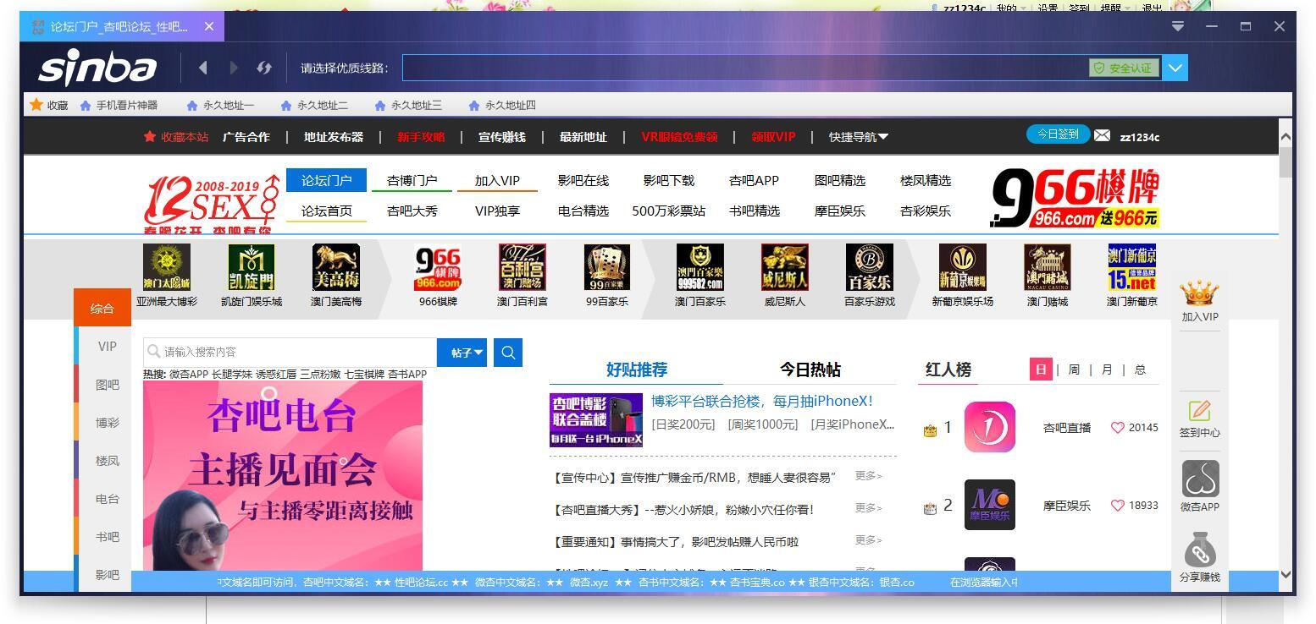Select the 日 ranking tab
The height and width of the screenshot is (624, 1316).
1041,369
